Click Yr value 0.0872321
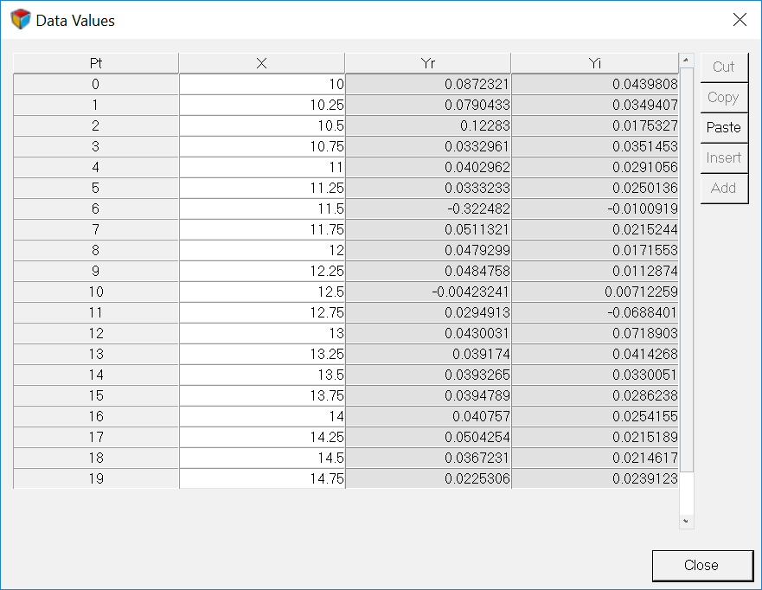 coord(428,84)
